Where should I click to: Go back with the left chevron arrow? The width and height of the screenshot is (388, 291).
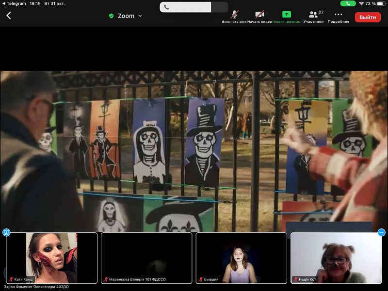click(9, 16)
